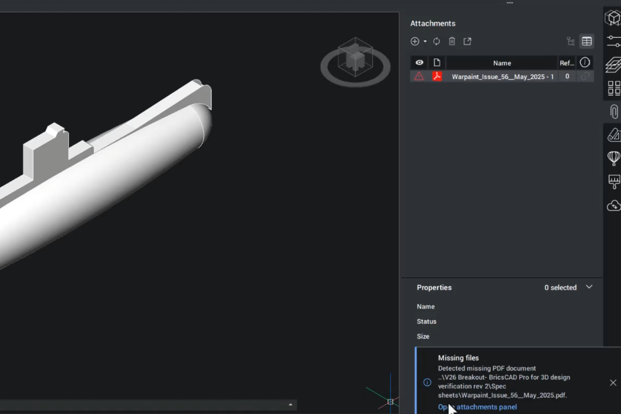Sort attachments by Name column header
Screen dimensions: 621x414
[x=502, y=63]
